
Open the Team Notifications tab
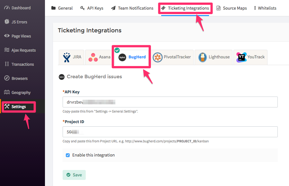click(x=132, y=8)
